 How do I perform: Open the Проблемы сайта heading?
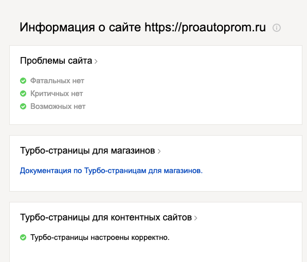56,61
